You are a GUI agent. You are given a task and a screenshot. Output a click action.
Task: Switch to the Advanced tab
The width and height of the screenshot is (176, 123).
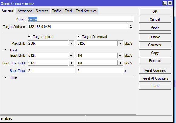(25, 11)
